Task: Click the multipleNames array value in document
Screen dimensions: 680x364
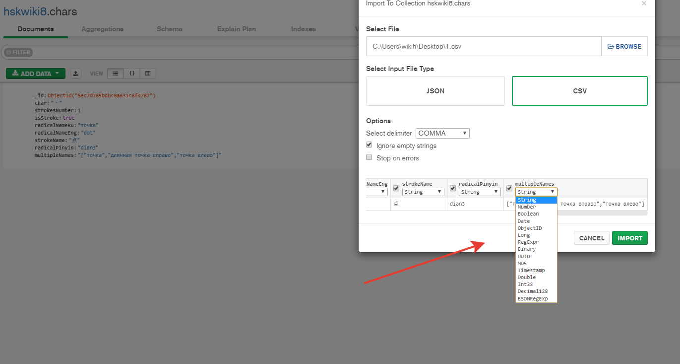Action: coord(150,155)
